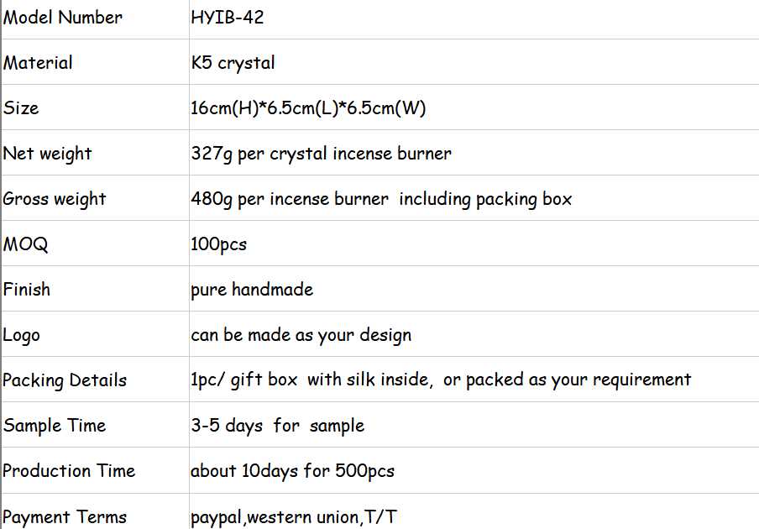759x529 pixels.
Task: Select the "480g per incense burner" cell
Action: point(381,199)
